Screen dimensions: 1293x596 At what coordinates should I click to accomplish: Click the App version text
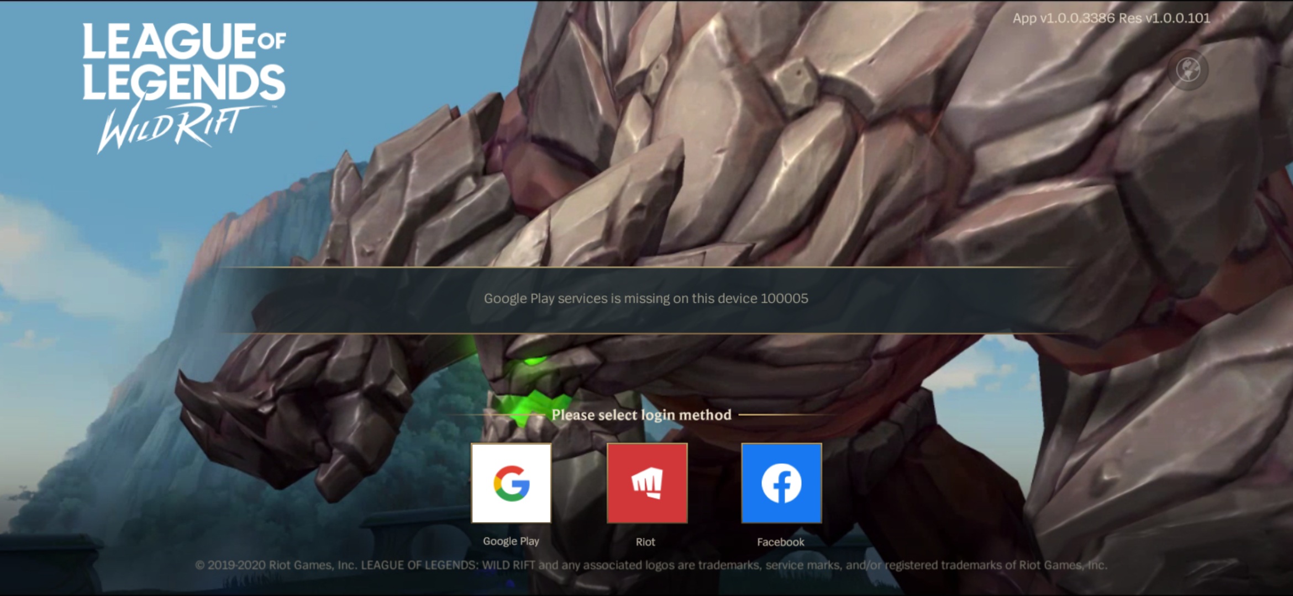tap(1111, 18)
